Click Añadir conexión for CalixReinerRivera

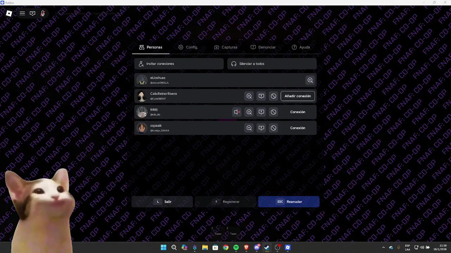[x=298, y=96]
